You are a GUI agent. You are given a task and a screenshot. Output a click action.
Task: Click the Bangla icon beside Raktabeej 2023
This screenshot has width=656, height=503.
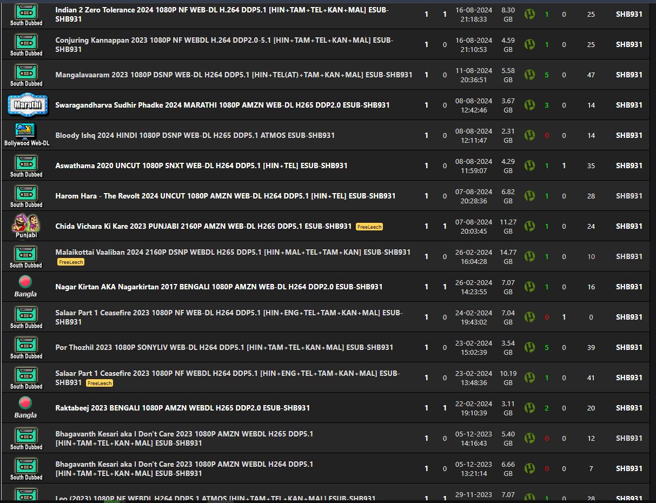[25, 408]
